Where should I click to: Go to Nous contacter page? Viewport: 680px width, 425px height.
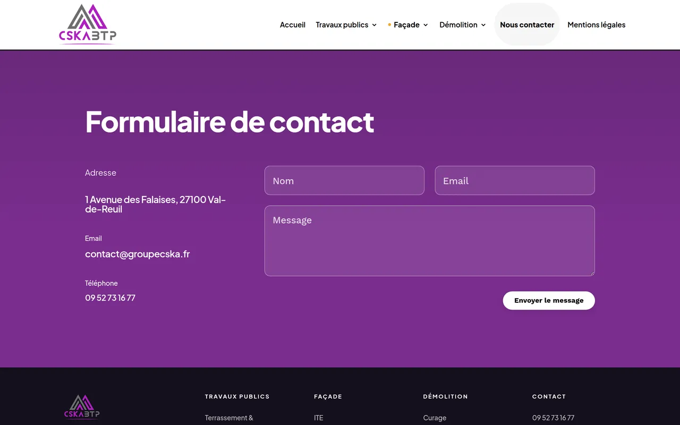click(x=527, y=24)
